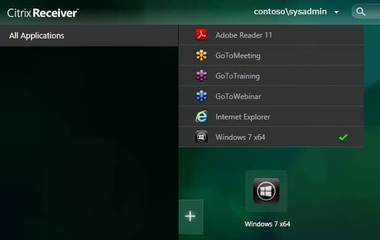This screenshot has width=380, height=240.
Task: Expand the contoso\sysadmin dropdown arrow
Action: pos(336,12)
